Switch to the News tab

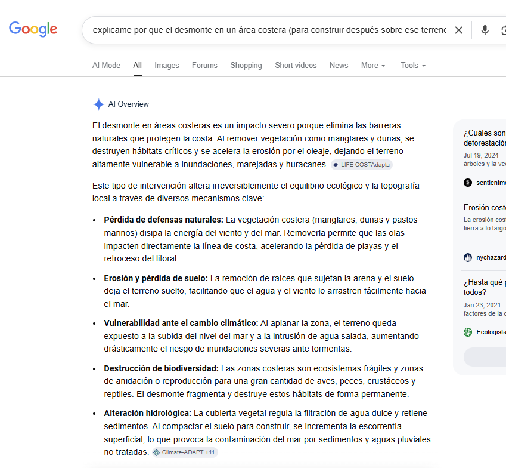point(339,65)
